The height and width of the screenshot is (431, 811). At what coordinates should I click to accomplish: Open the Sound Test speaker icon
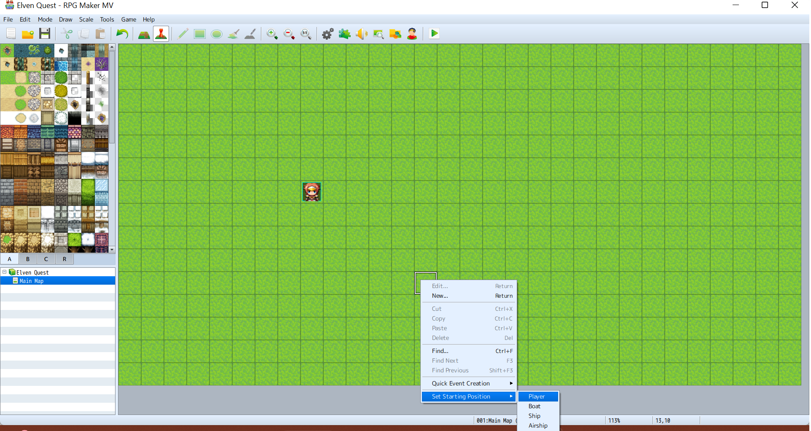362,34
